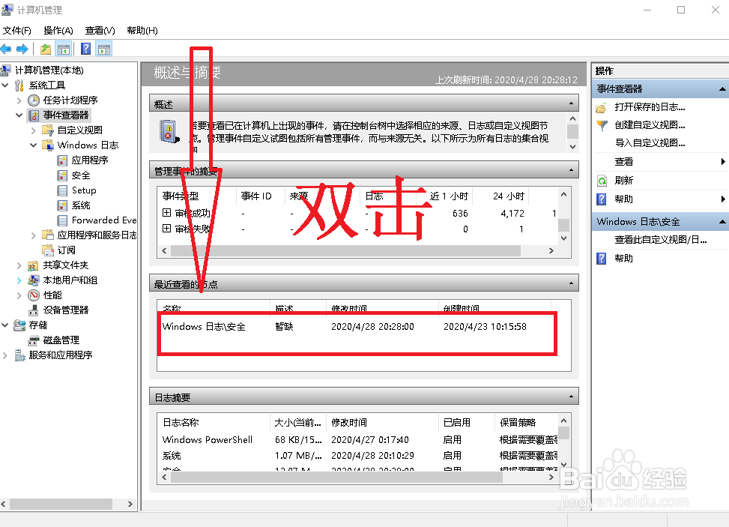729x527 pixels.
Task: Collapse the 事件查看器 section in the actions pane
Action: [x=724, y=88]
